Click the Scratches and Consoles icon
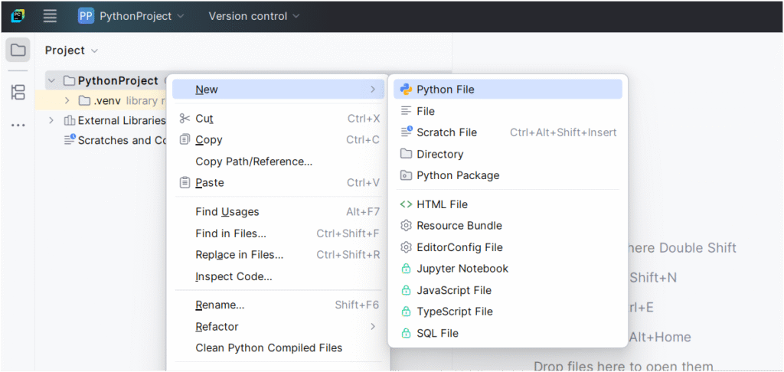The image size is (784, 372). (70, 139)
